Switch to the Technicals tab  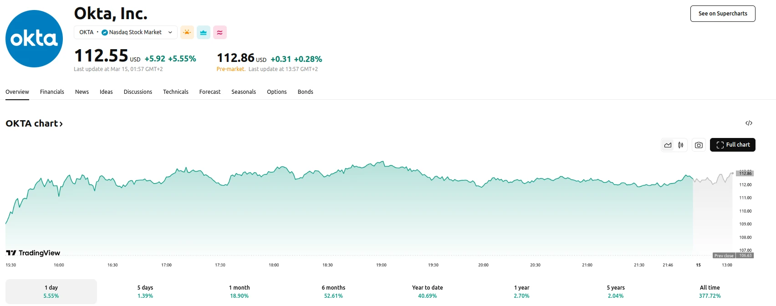click(175, 92)
